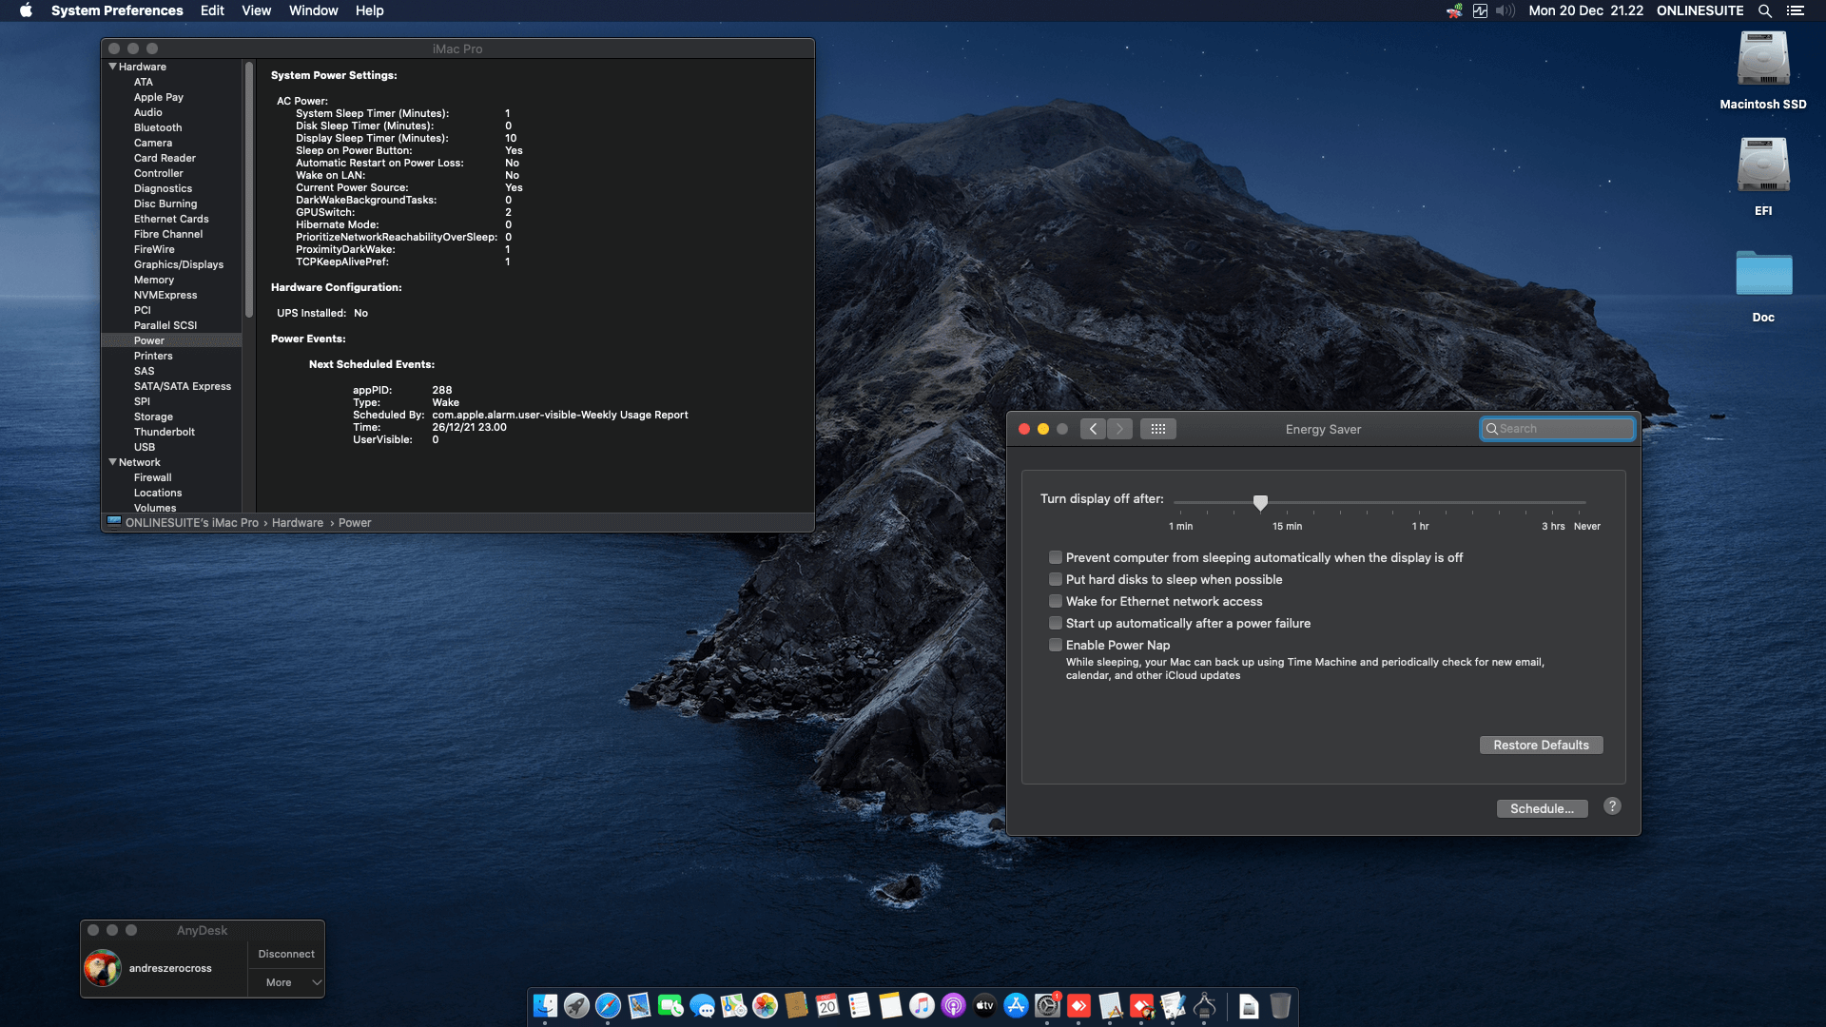Open Photos from the Dock
1826x1027 pixels.
[x=765, y=1005]
